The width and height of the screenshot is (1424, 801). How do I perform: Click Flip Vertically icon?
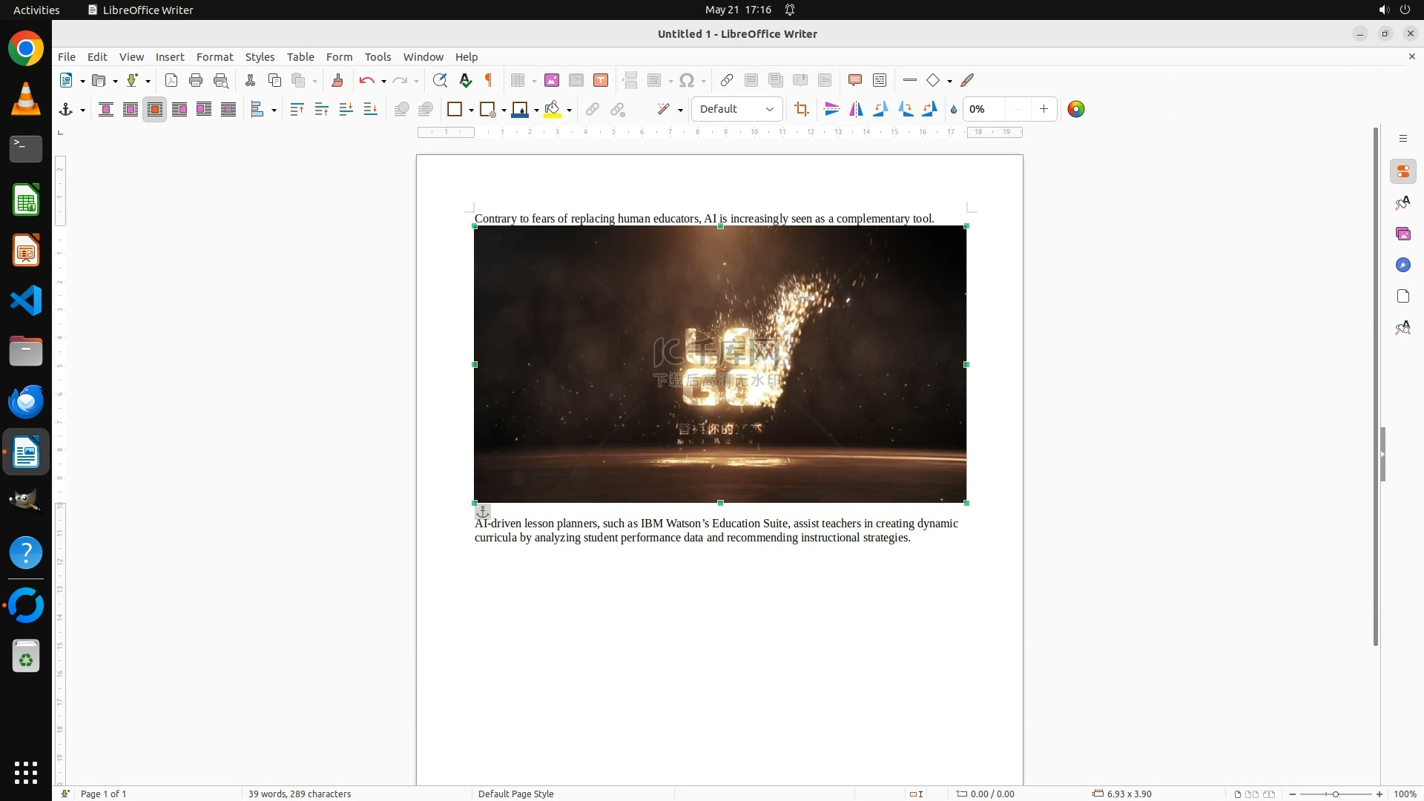831,109
